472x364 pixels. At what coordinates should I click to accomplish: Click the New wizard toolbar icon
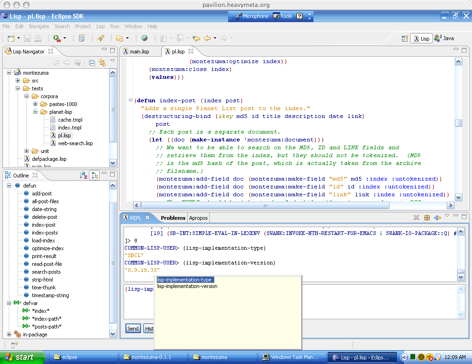tap(11, 38)
